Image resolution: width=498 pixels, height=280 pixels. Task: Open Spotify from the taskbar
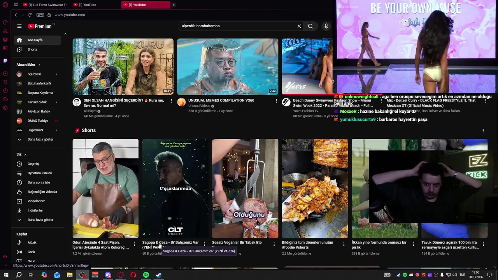146,275
